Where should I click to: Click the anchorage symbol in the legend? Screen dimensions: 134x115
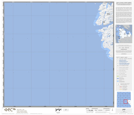click(118, 66)
